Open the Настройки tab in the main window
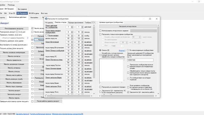 [34, 18]
